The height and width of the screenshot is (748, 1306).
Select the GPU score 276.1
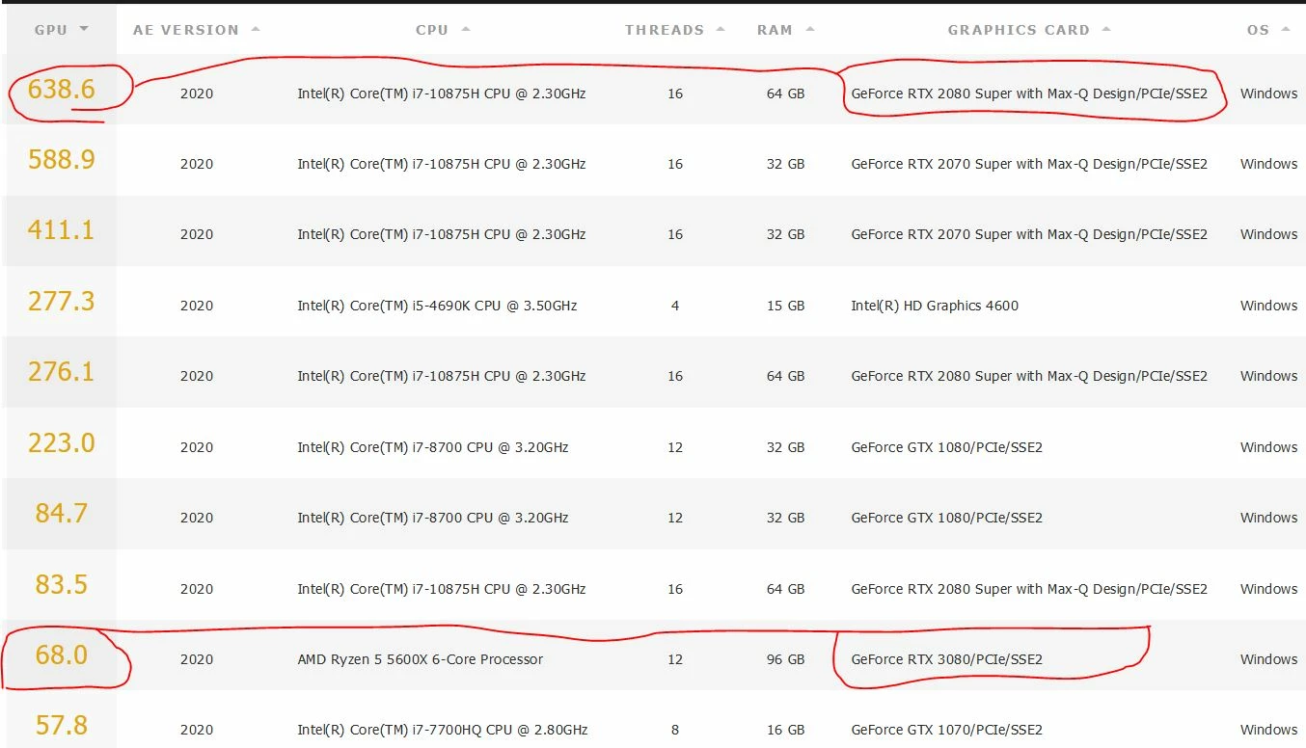tap(62, 371)
